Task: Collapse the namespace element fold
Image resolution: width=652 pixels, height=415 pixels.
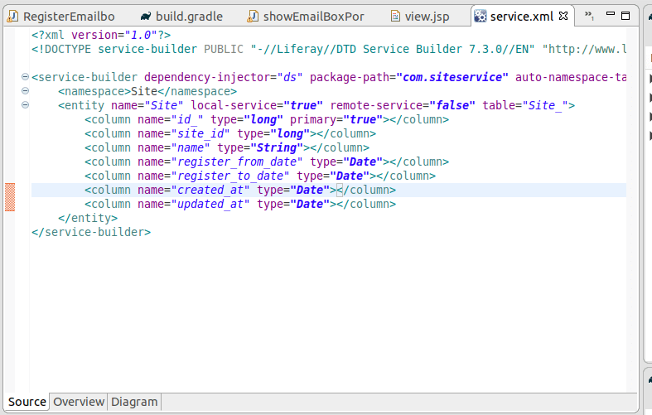Action: pos(25,91)
